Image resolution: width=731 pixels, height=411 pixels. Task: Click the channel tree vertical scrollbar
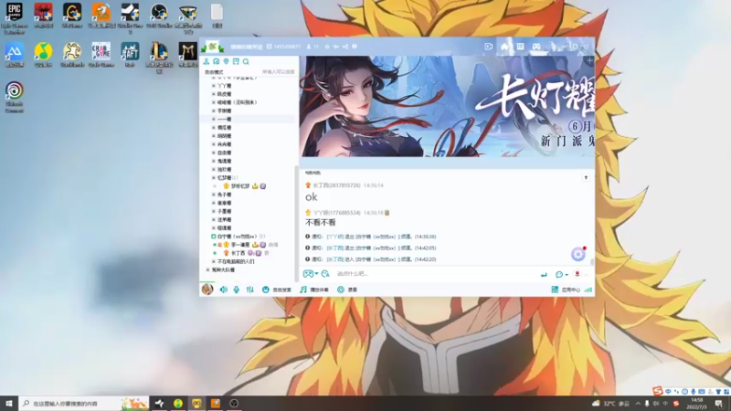296,224
